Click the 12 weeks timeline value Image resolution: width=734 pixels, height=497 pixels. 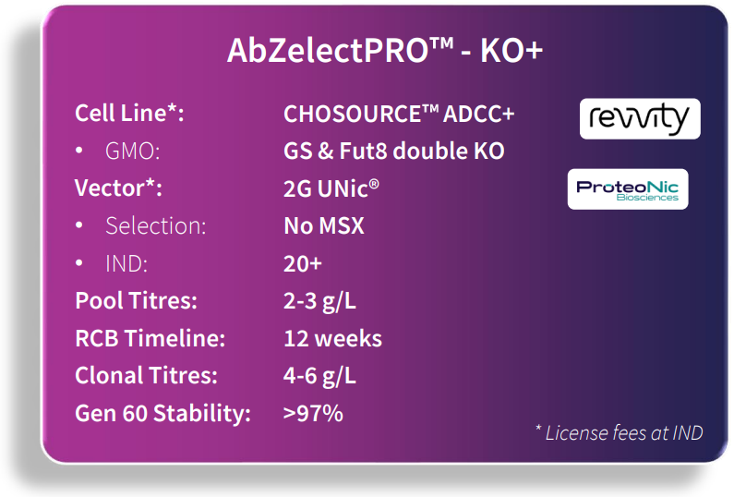point(332,338)
